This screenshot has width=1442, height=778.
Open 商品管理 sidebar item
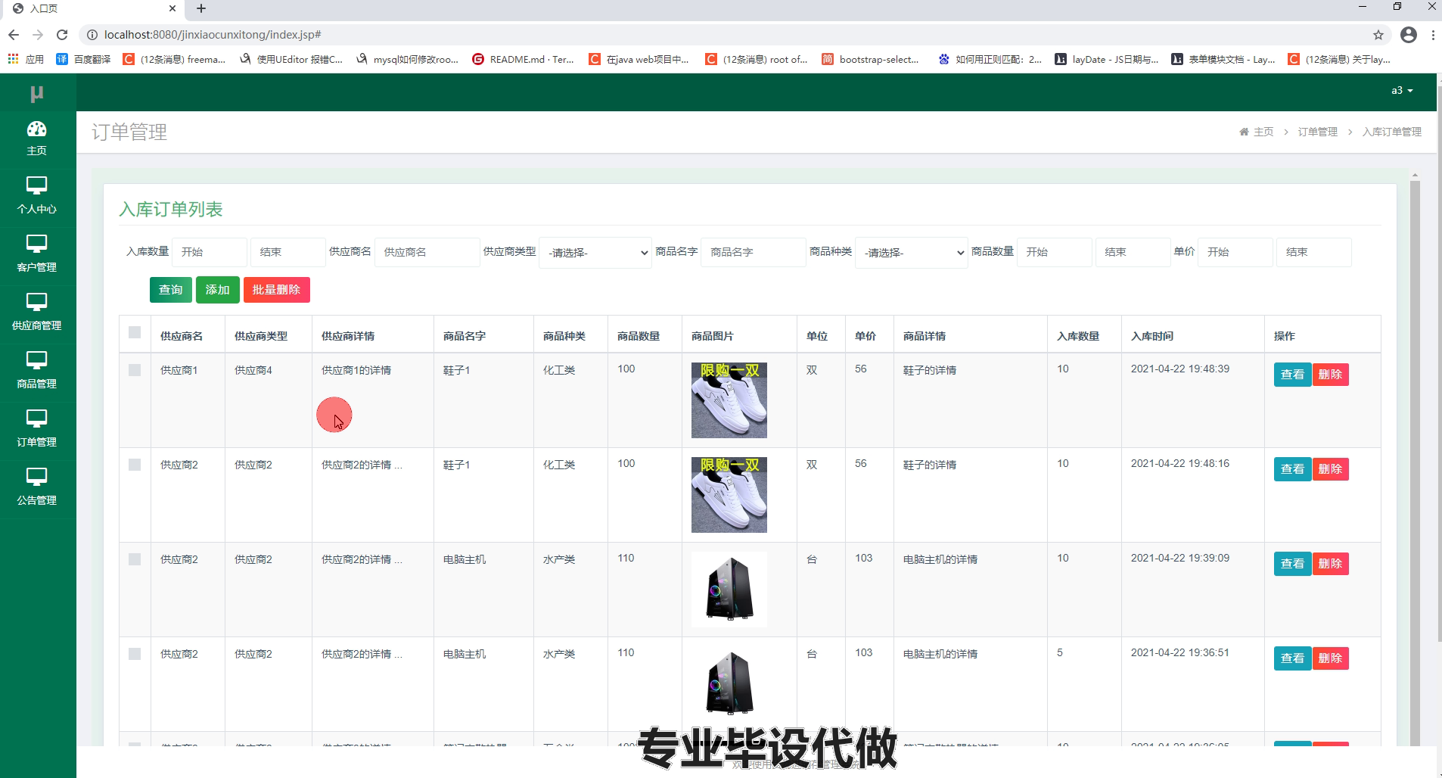36,371
